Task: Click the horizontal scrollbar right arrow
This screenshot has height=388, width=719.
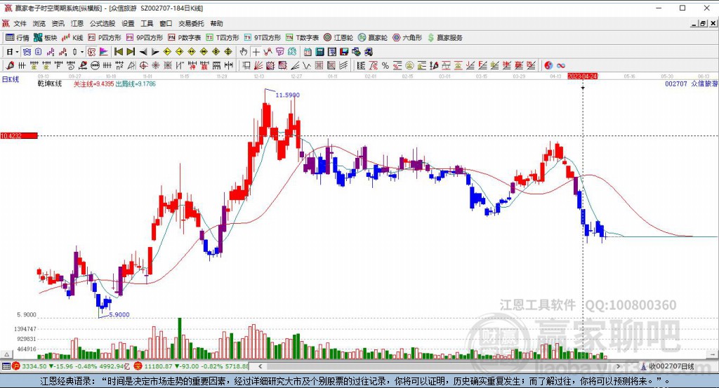Action: tap(618, 366)
